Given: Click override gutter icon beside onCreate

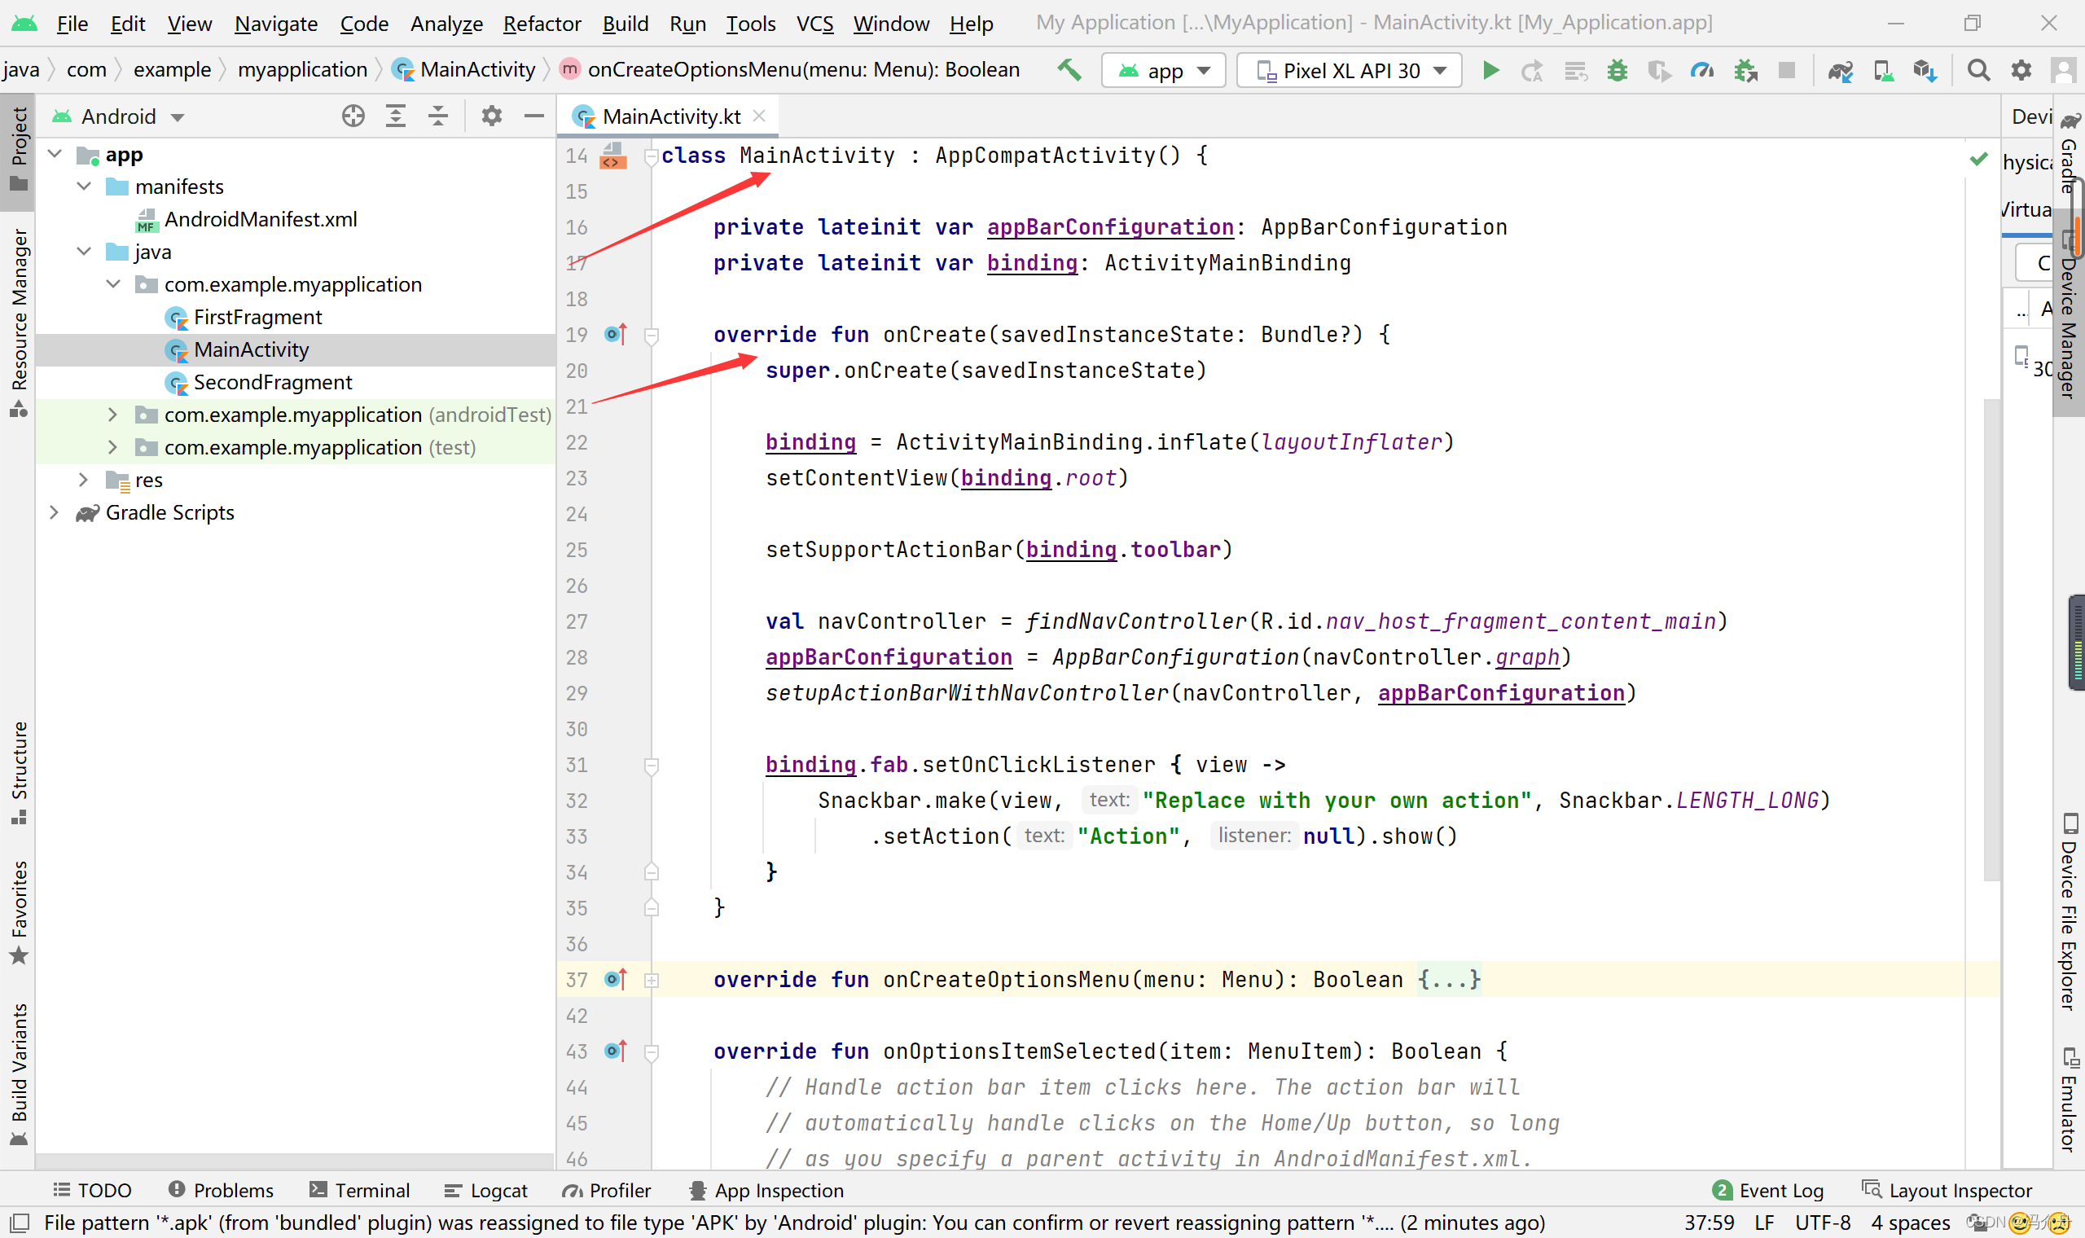Looking at the screenshot, I should (x=616, y=335).
